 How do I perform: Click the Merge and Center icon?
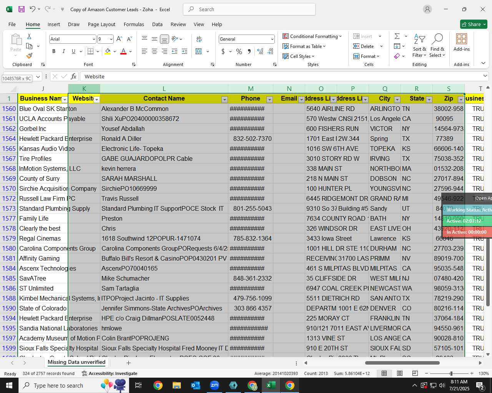[x=199, y=51]
